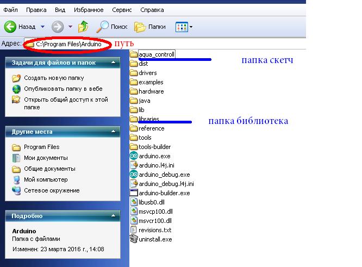Open the Search magnifier tool
This screenshot has width=362, height=267.
[103, 26]
